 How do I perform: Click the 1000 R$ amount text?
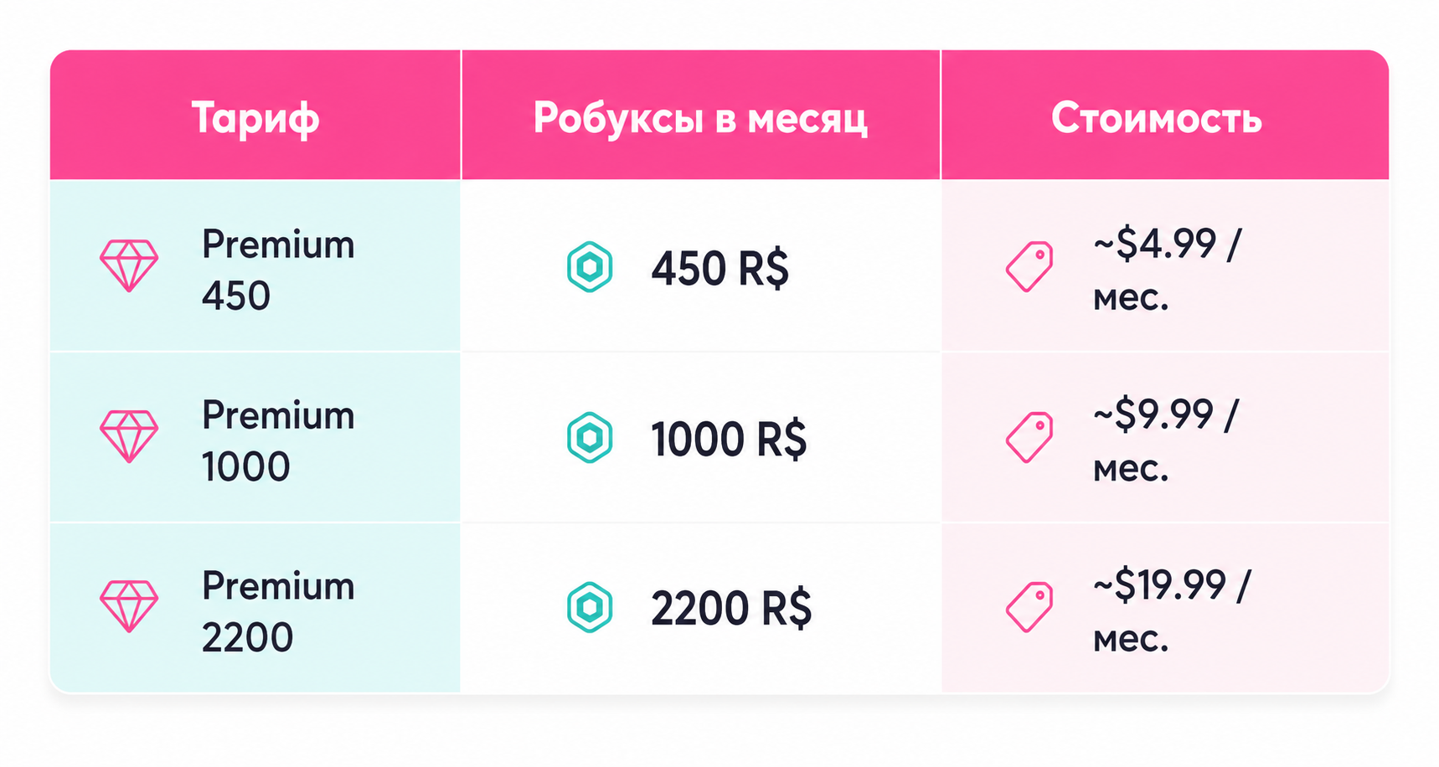point(729,440)
